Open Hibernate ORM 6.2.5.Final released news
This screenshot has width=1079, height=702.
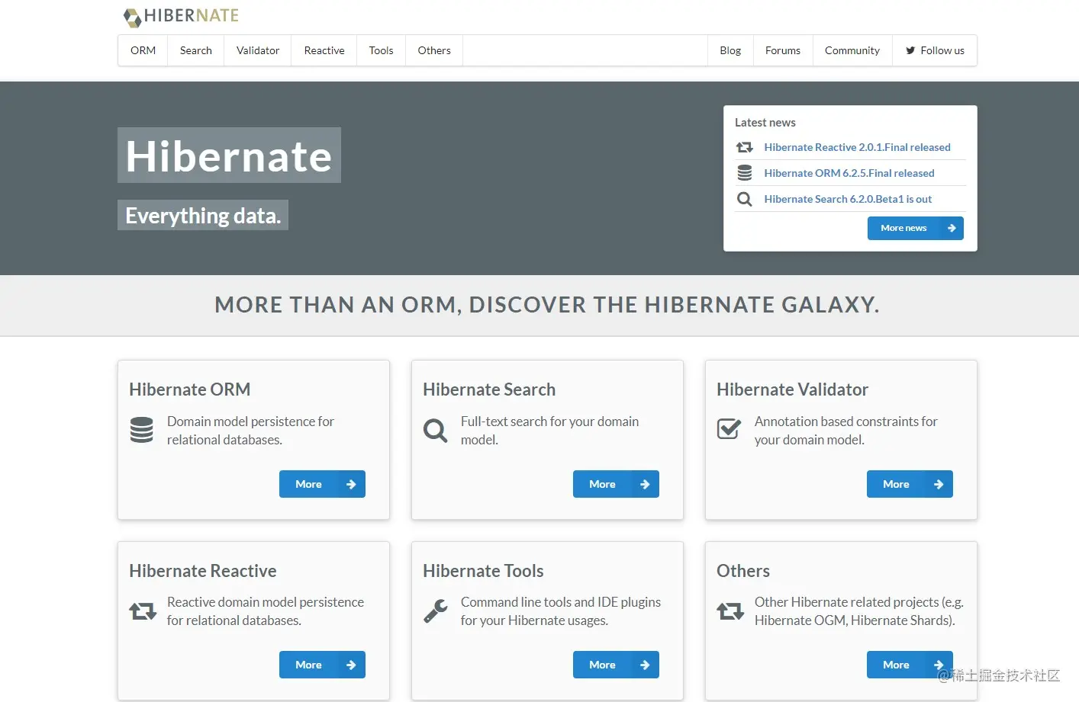pyautogui.click(x=849, y=173)
